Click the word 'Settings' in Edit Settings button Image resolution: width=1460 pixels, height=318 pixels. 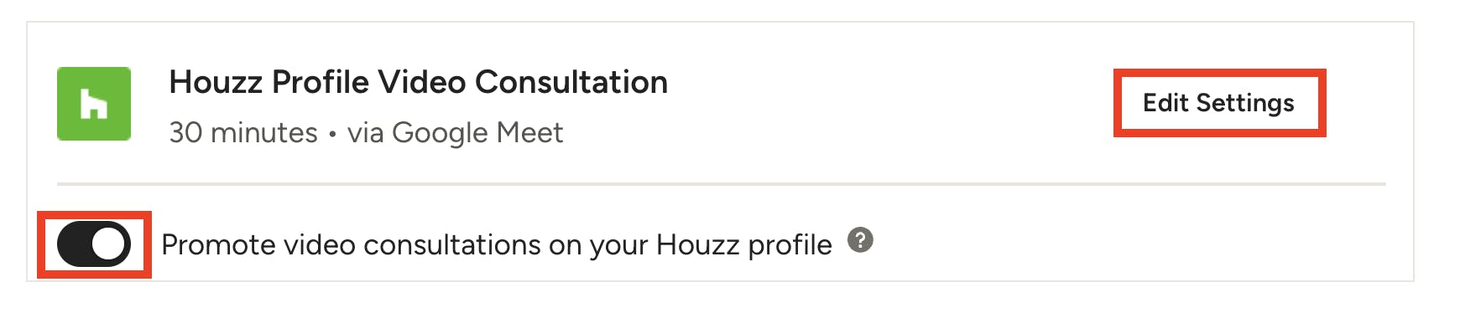1245,104
